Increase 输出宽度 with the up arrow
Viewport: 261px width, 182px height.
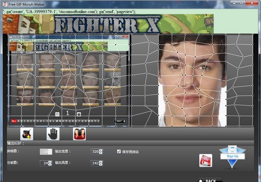pos(101,151)
